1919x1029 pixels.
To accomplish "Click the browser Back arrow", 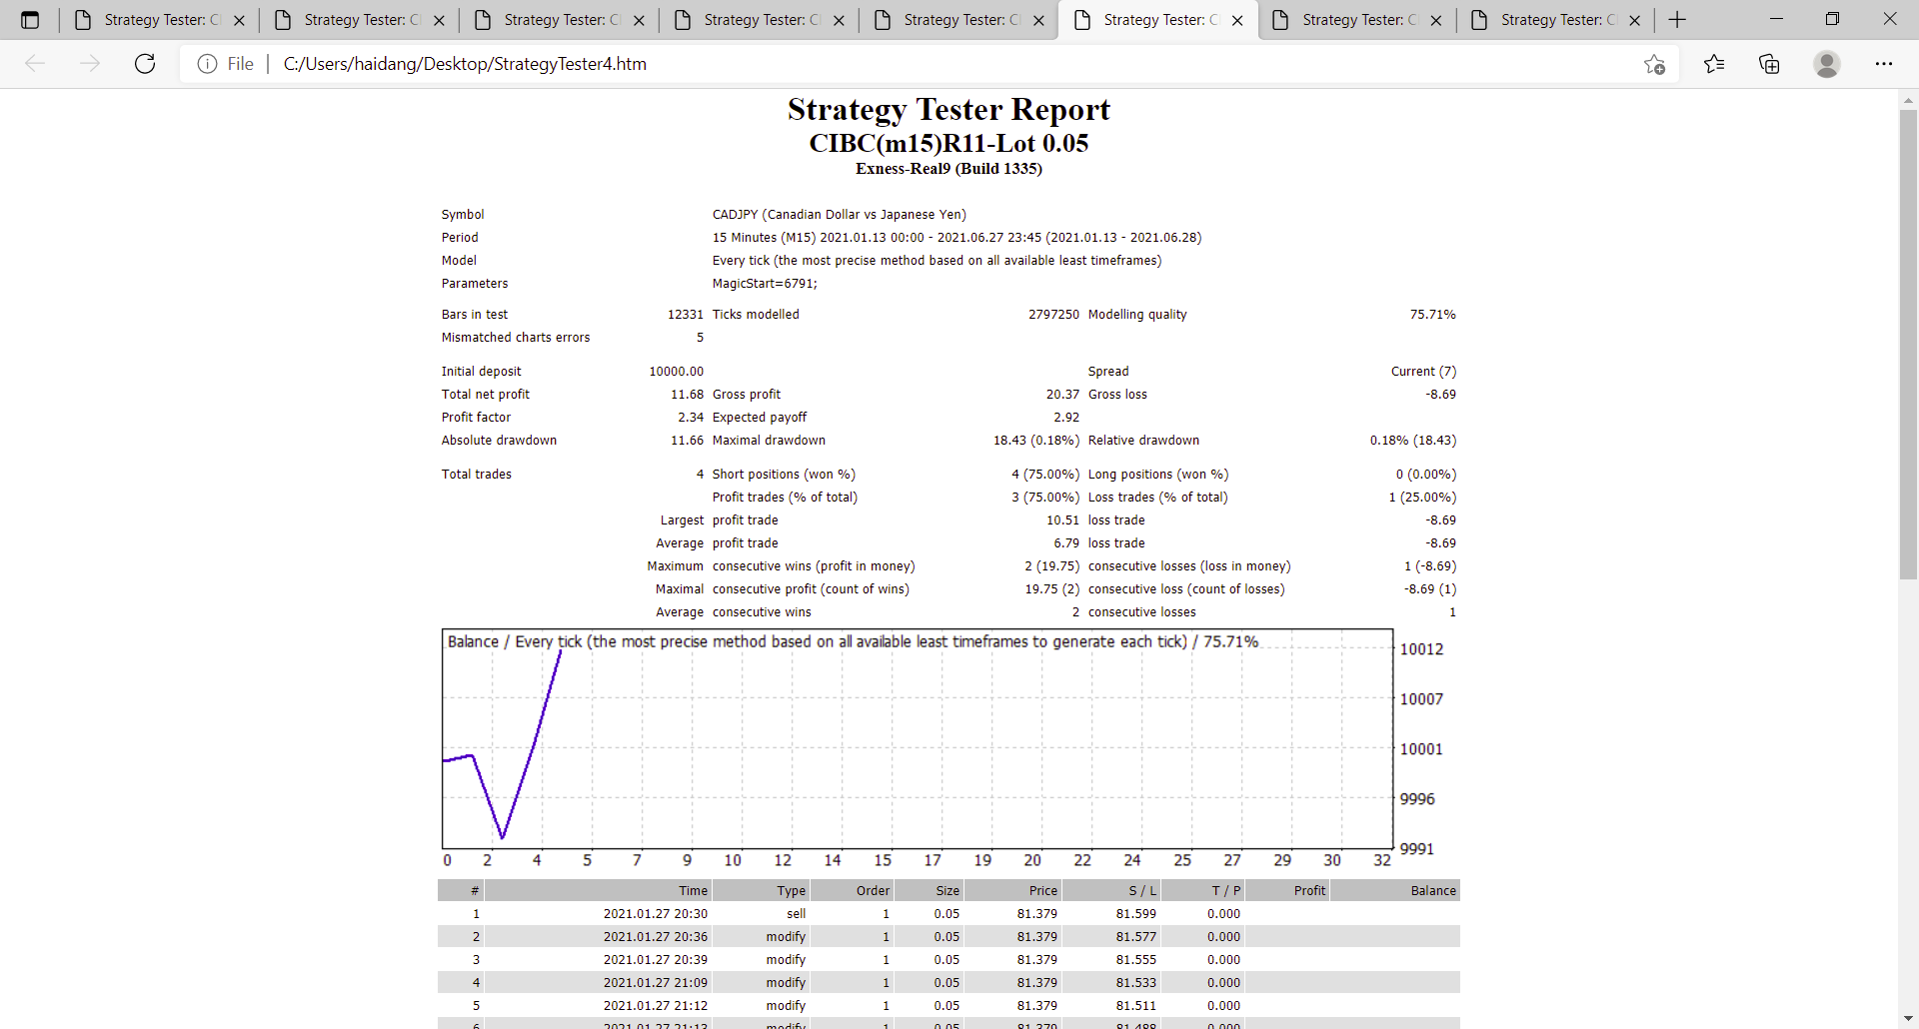I will click(x=35, y=64).
